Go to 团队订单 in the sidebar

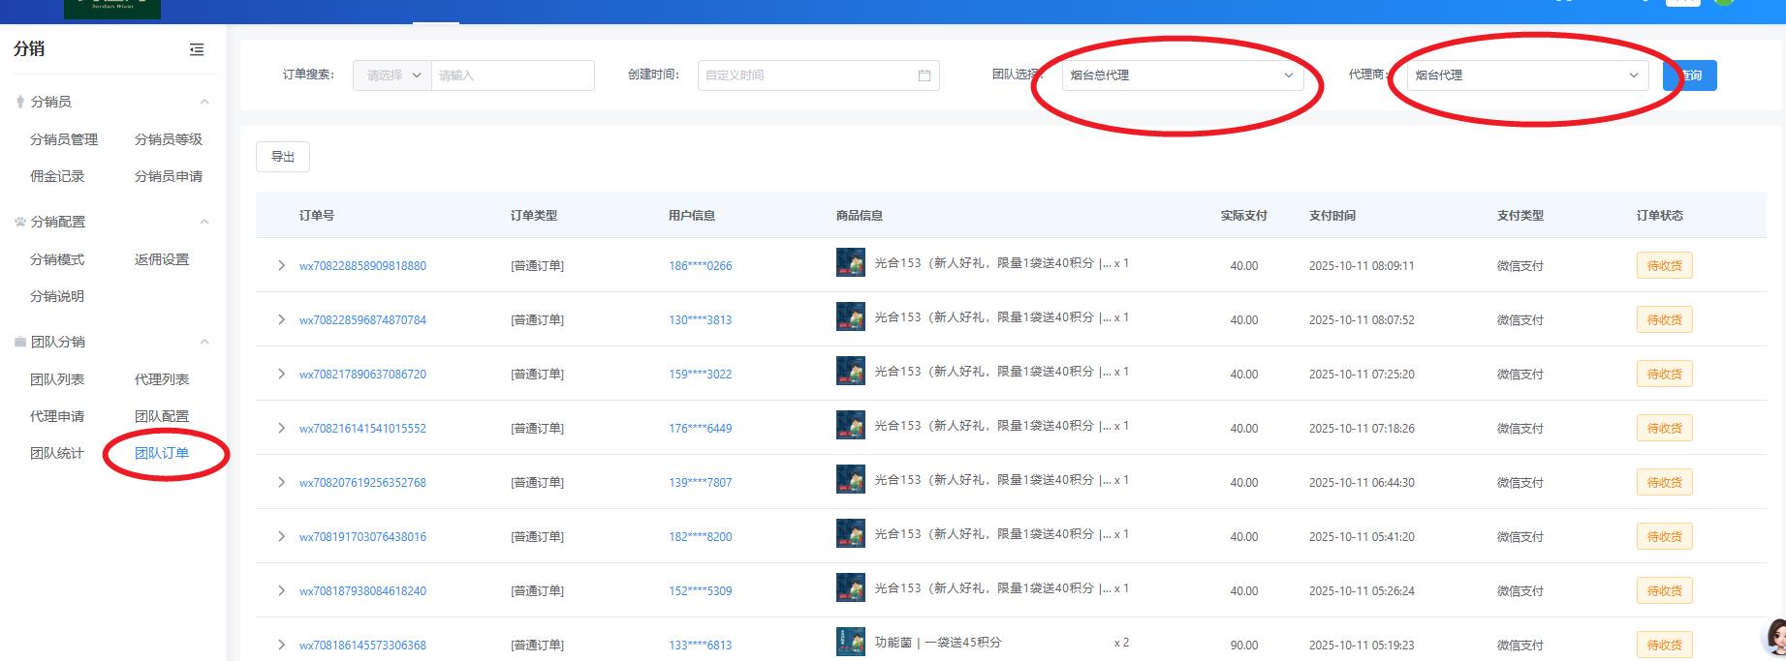[x=162, y=453]
